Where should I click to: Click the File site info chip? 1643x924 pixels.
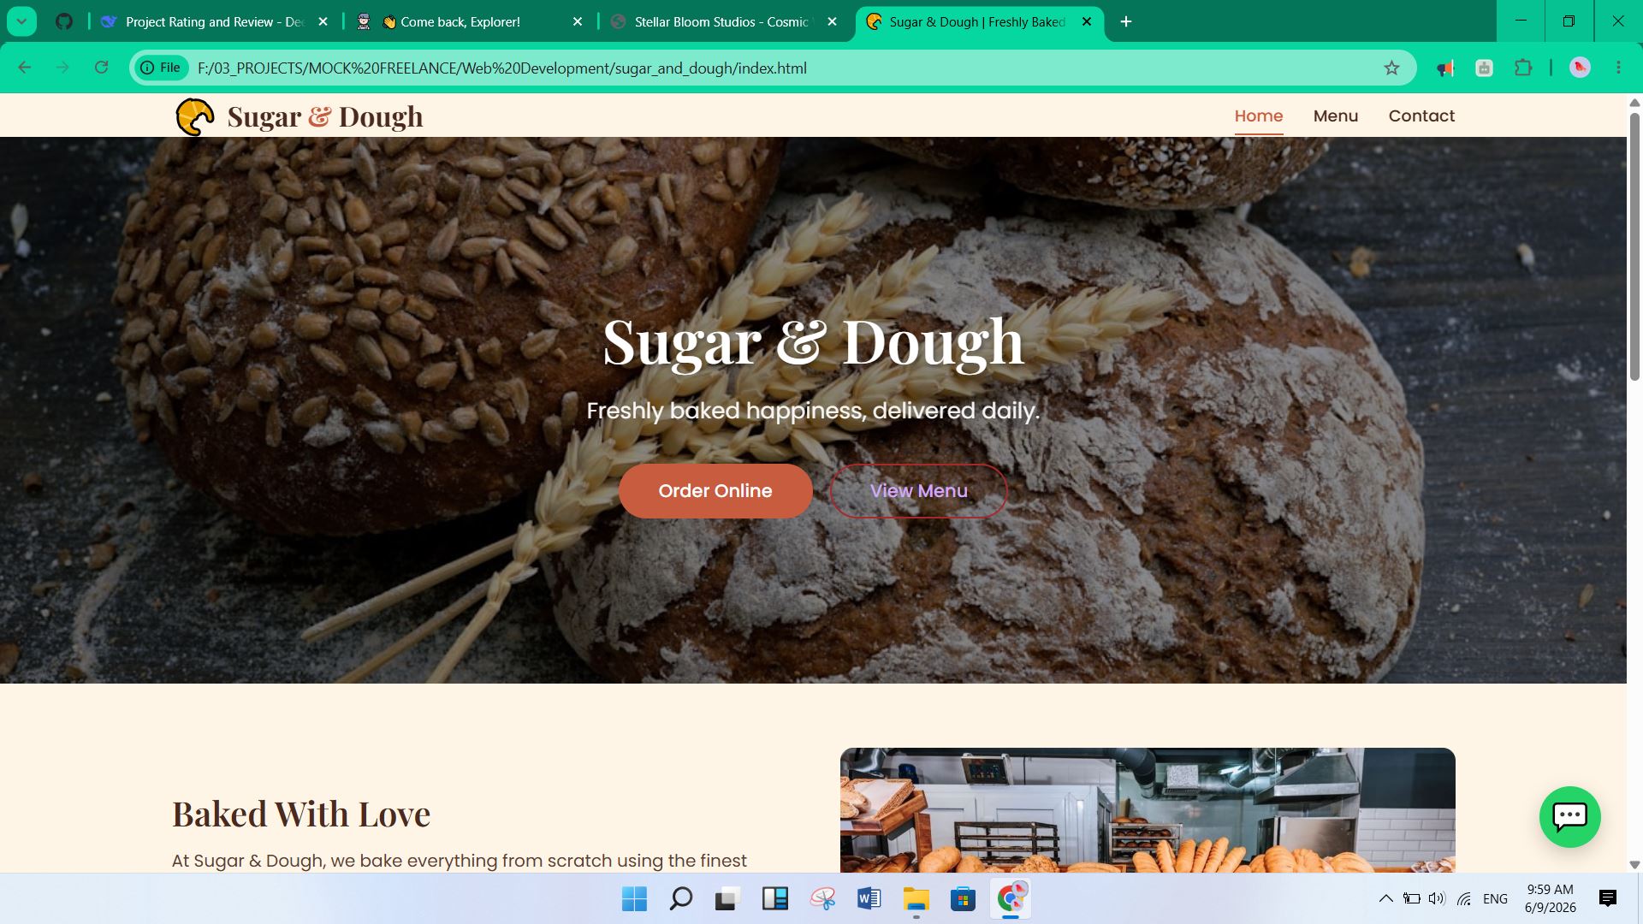(x=162, y=68)
